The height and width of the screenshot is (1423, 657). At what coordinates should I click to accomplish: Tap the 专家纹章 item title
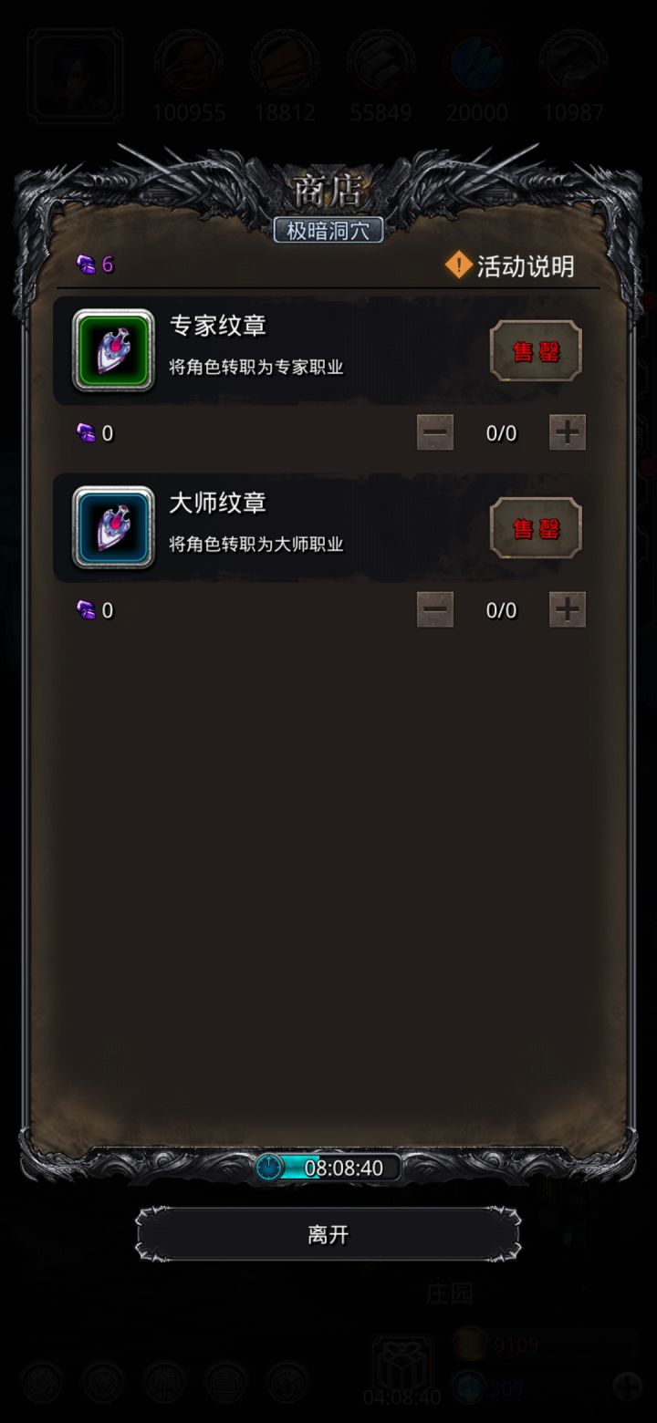[x=217, y=326]
